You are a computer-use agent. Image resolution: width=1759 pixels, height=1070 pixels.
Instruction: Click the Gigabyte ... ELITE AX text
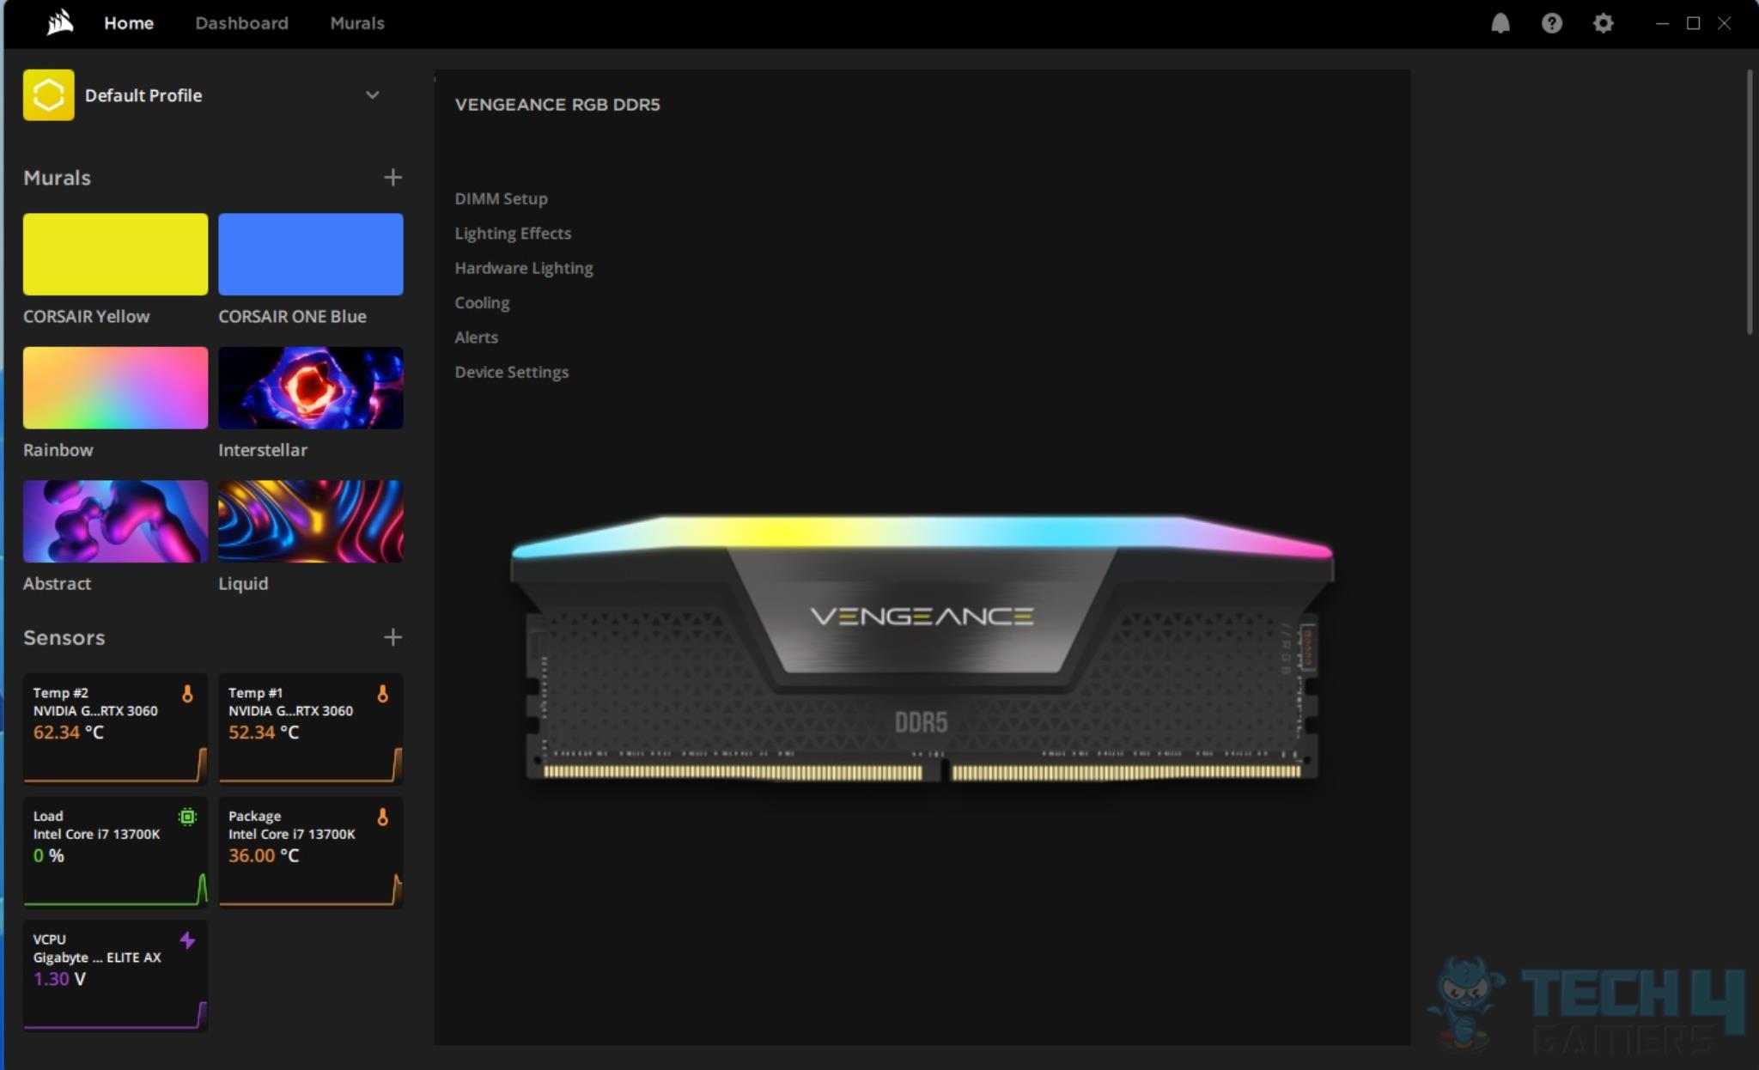click(x=97, y=958)
